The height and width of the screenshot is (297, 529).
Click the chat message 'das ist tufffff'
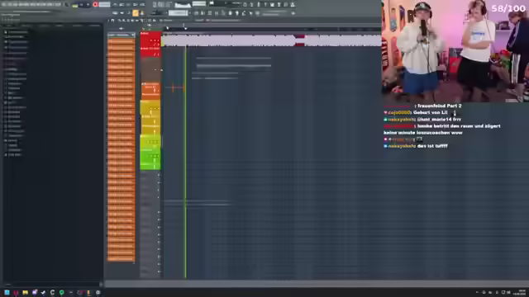(x=432, y=146)
